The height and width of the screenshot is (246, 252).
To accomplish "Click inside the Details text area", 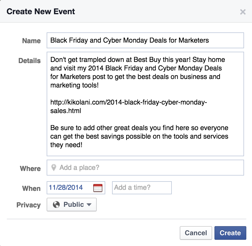I will (x=142, y=102).
